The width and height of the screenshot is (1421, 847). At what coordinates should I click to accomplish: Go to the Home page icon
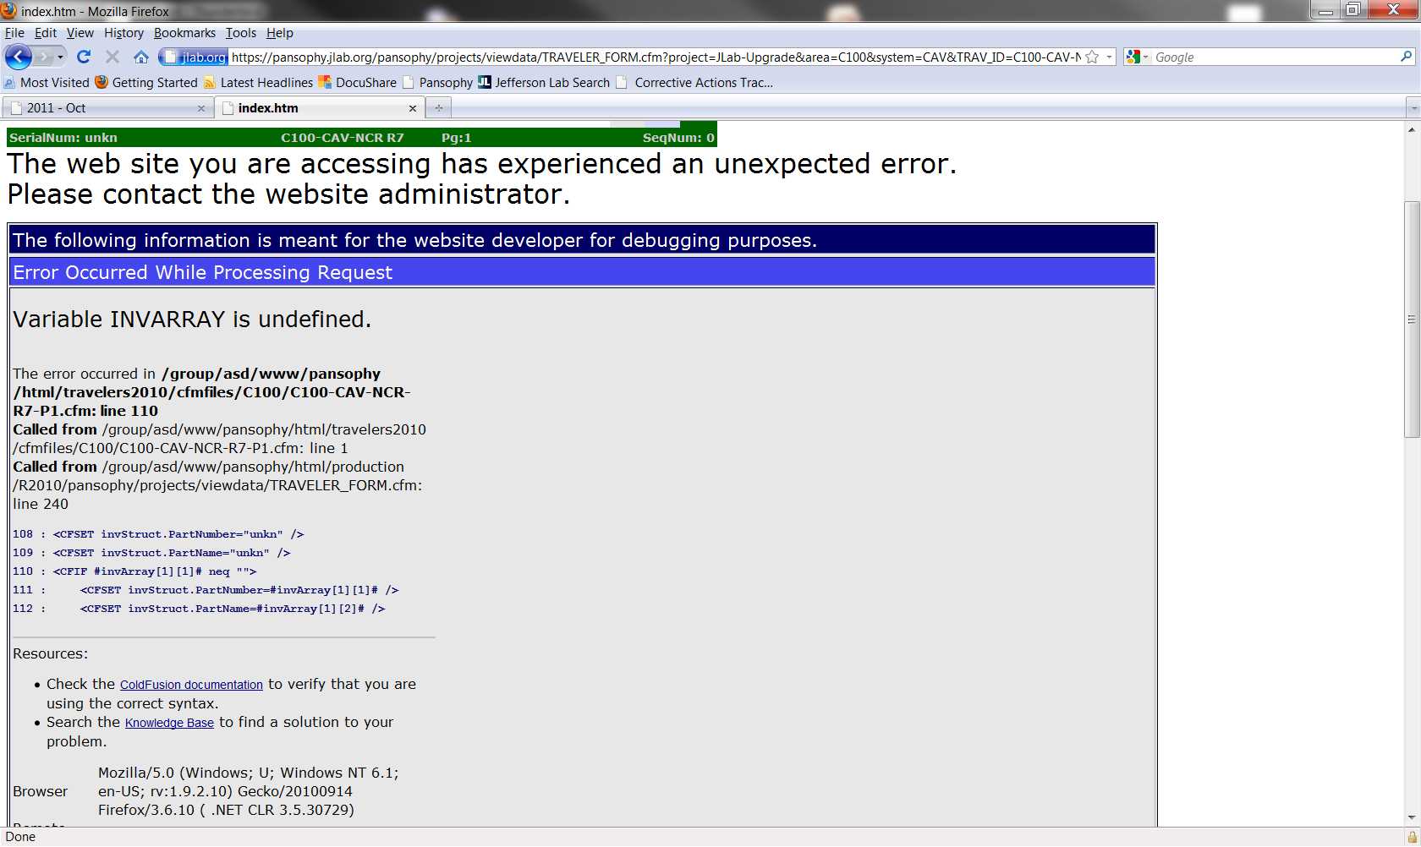point(141,57)
